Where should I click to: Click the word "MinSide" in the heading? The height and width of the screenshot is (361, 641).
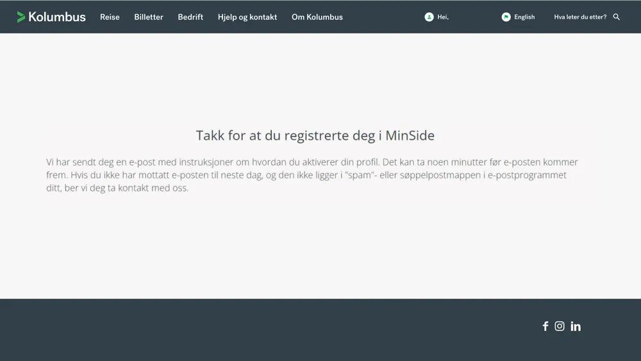(410, 136)
